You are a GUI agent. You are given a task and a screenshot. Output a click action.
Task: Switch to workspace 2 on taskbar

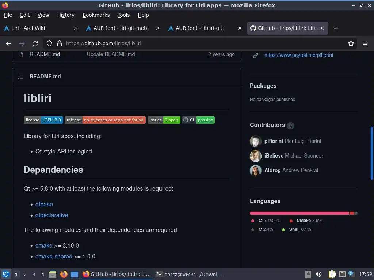click(25, 275)
